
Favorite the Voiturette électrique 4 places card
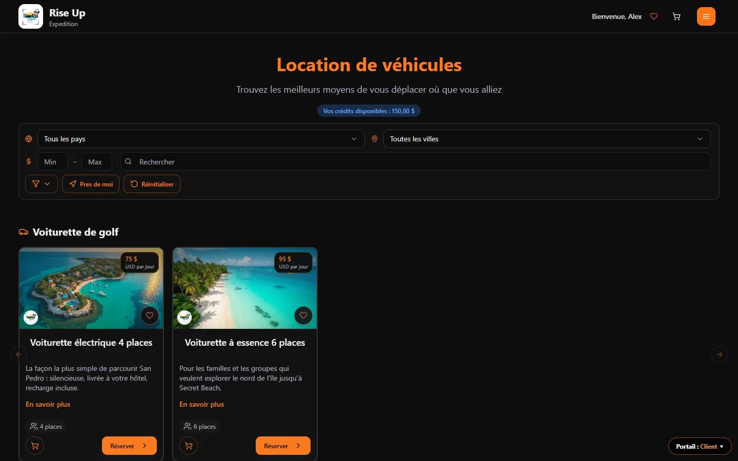tap(150, 316)
